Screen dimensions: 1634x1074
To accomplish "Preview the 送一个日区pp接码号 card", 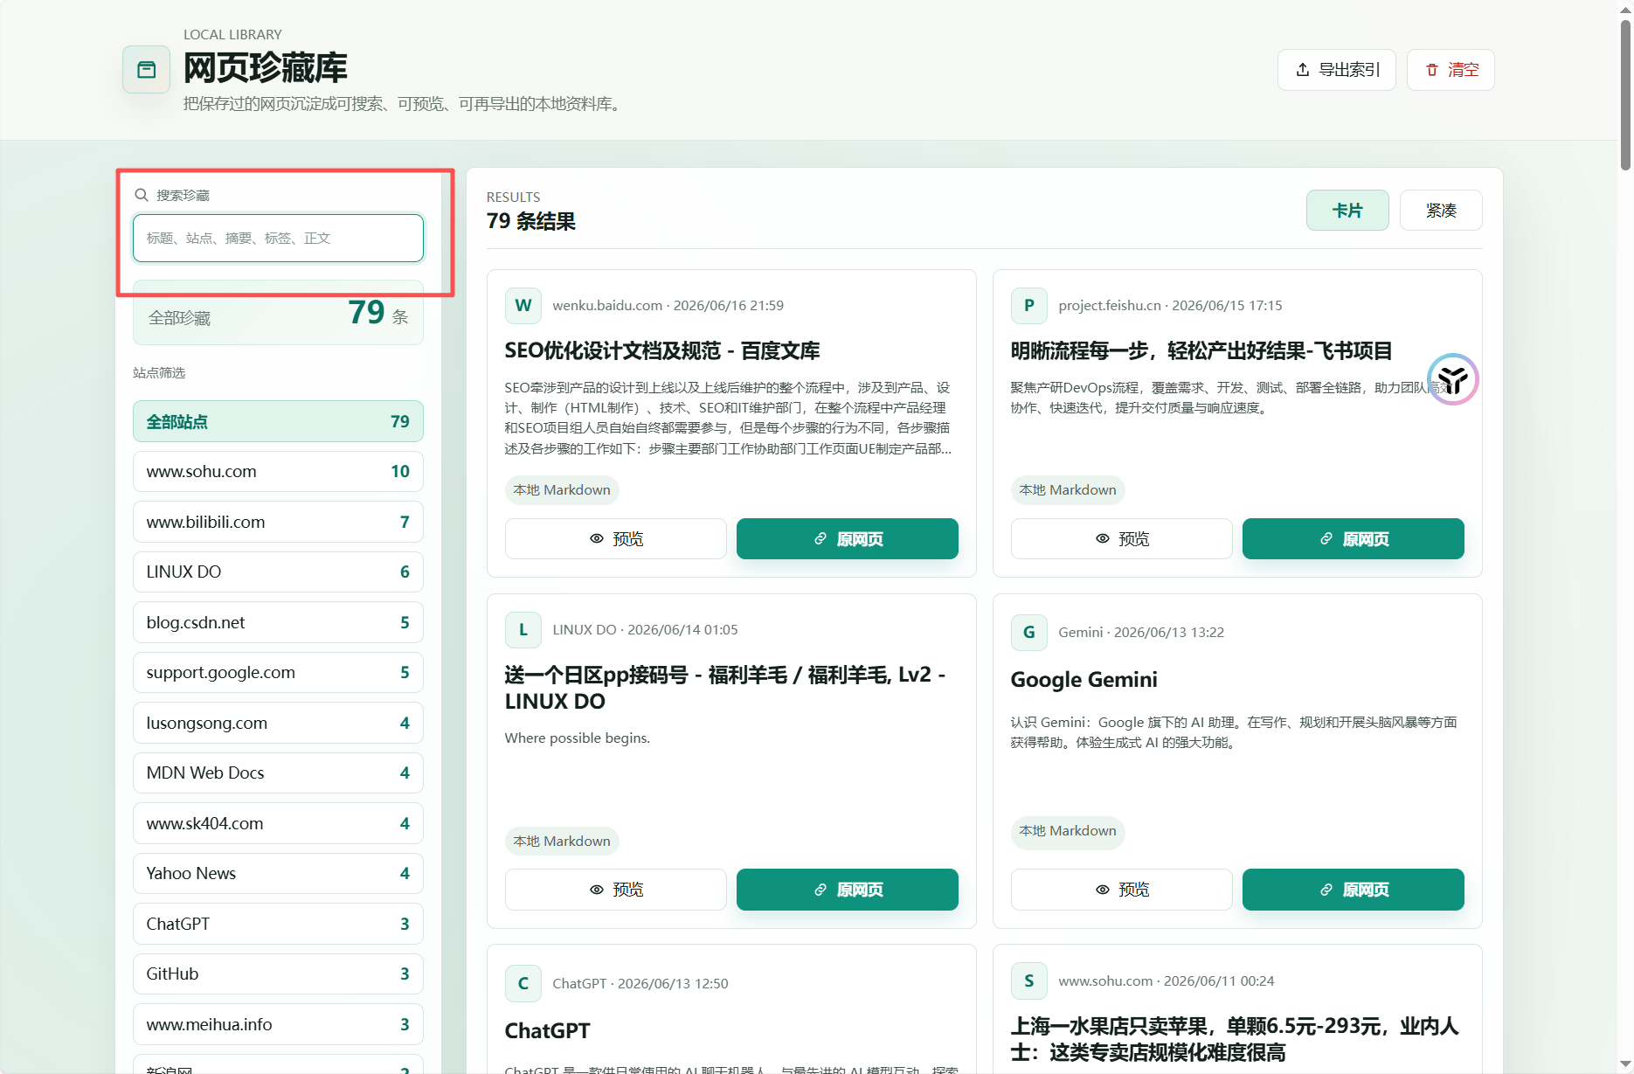I will pyautogui.click(x=616, y=890).
